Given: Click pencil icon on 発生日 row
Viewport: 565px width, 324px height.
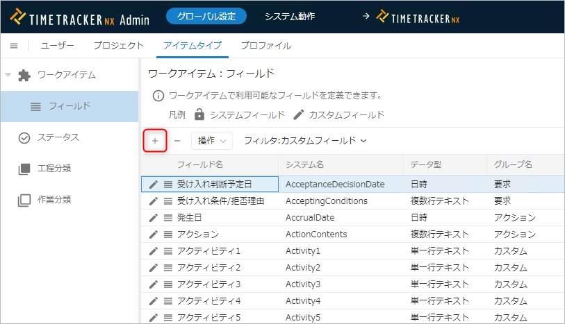Looking at the screenshot, I should pyautogui.click(x=154, y=218).
